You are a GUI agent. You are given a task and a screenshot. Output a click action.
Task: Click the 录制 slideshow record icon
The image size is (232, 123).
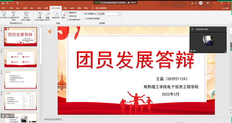(63, 14)
